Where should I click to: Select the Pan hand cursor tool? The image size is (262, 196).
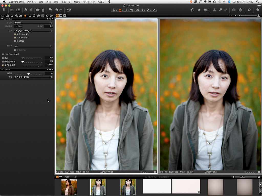[x=120, y=10]
